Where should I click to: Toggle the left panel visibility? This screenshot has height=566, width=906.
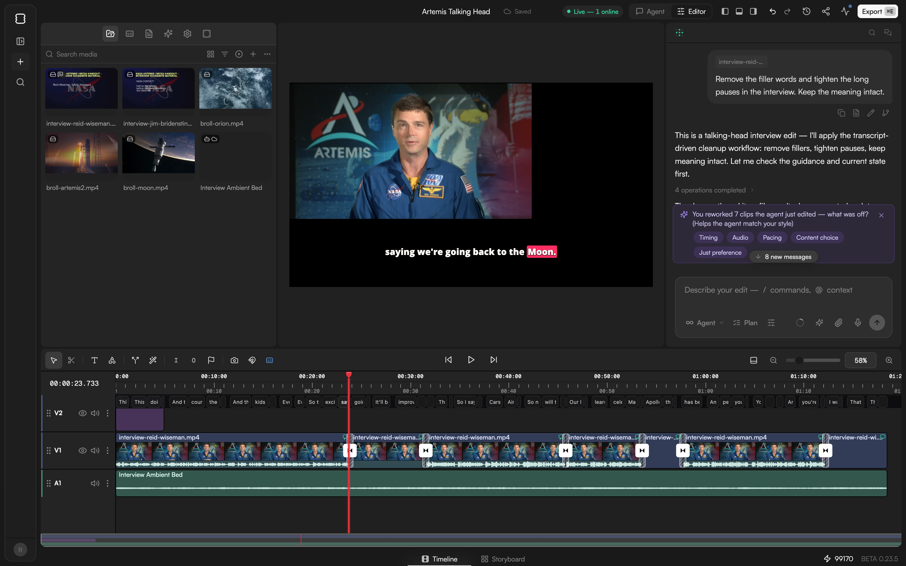(x=725, y=12)
